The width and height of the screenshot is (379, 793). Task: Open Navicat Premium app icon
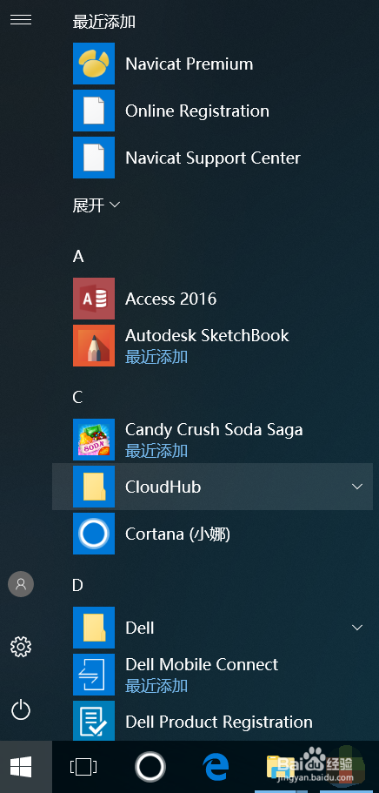pos(94,64)
